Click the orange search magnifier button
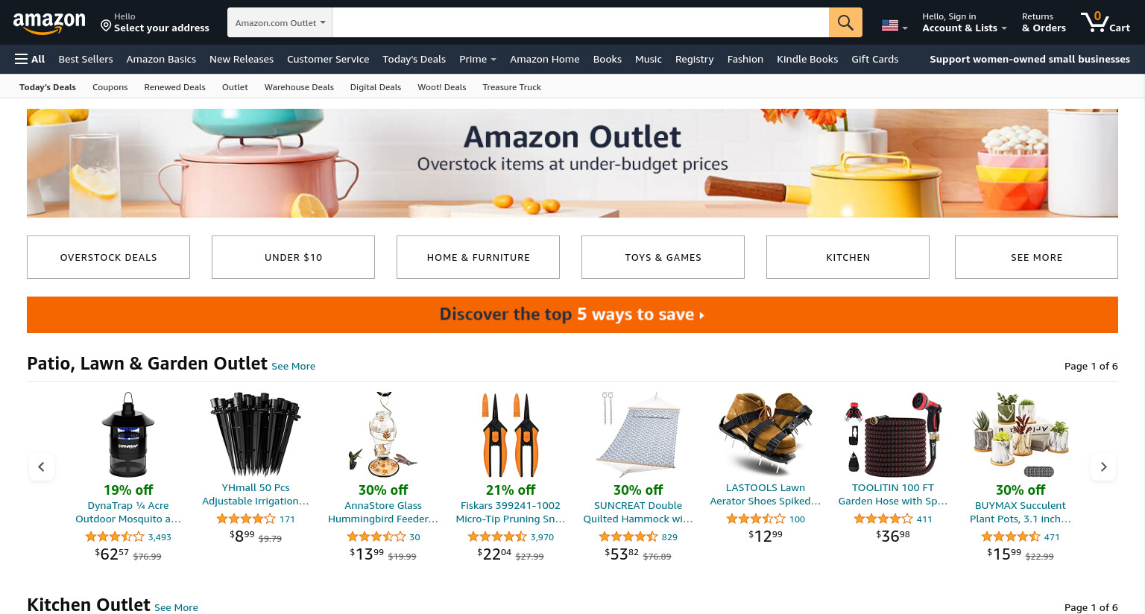 pyautogui.click(x=845, y=22)
